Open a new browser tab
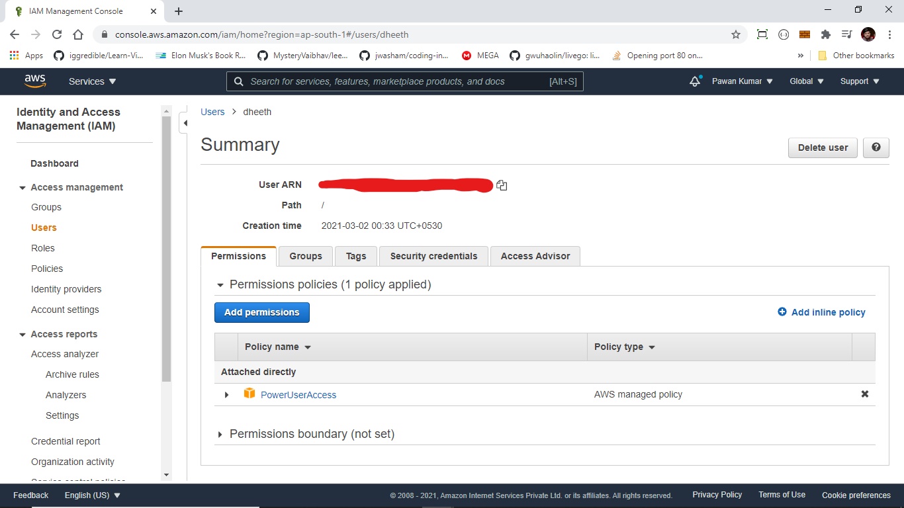Screen dimensions: 904x508 pos(179,11)
